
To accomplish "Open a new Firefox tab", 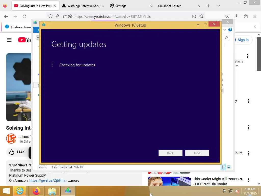I will point(208,6).
